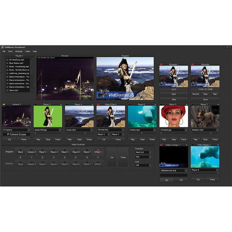Open the File menu
232x232 pixels.
click(x=4, y=52)
